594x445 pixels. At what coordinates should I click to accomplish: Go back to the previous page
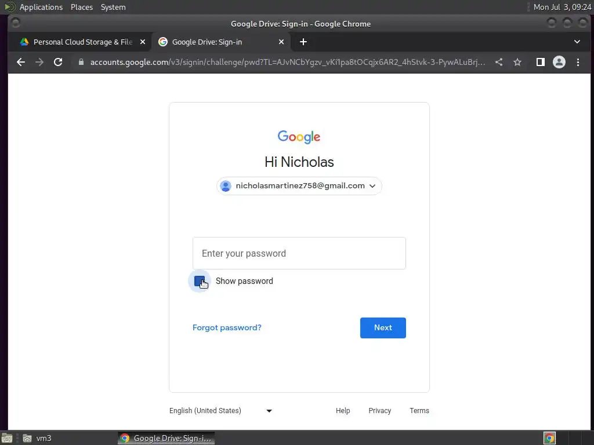(21, 62)
